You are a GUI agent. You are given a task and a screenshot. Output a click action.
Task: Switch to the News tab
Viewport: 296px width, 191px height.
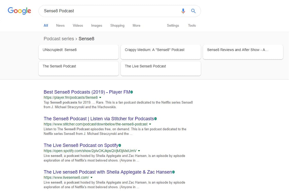pyautogui.click(x=60, y=25)
